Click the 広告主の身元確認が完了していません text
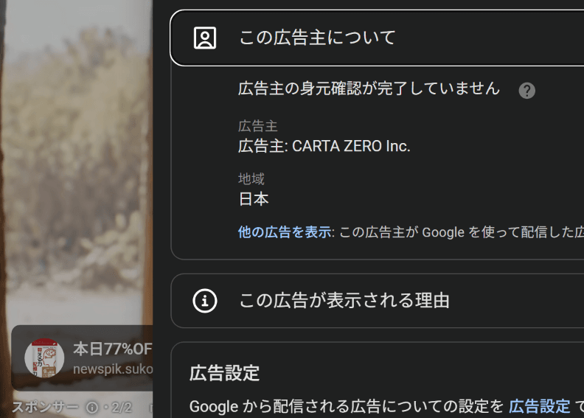This screenshot has width=584, height=418. (x=369, y=89)
